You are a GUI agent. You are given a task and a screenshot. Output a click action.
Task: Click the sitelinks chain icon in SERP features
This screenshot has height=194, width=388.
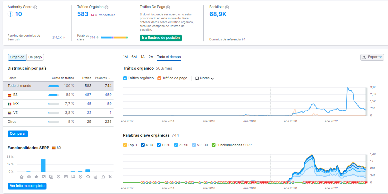click(x=29, y=177)
